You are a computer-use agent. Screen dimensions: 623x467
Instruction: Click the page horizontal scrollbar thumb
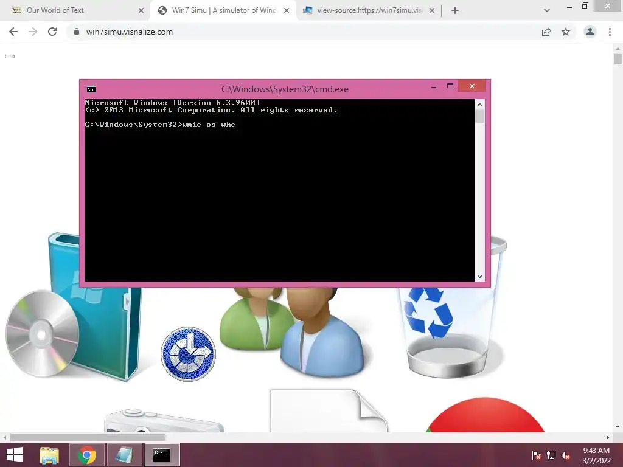pos(88,437)
